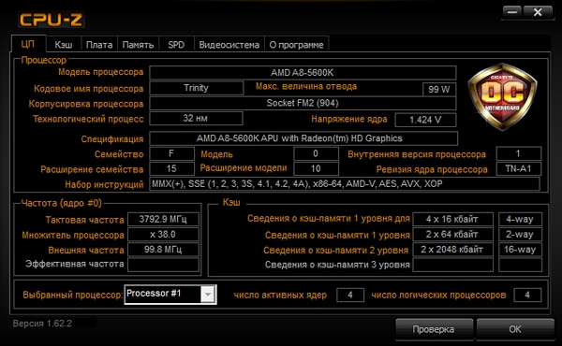Click the logical processors count 4

pos(527,295)
